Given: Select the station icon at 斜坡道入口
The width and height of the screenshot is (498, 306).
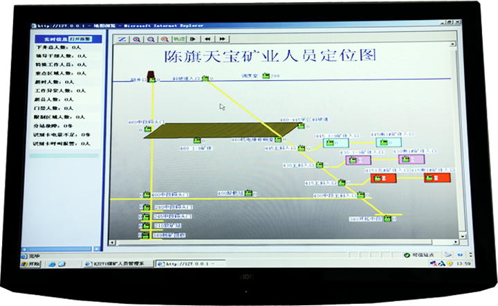Looking at the screenshot, I should (x=206, y=80).
